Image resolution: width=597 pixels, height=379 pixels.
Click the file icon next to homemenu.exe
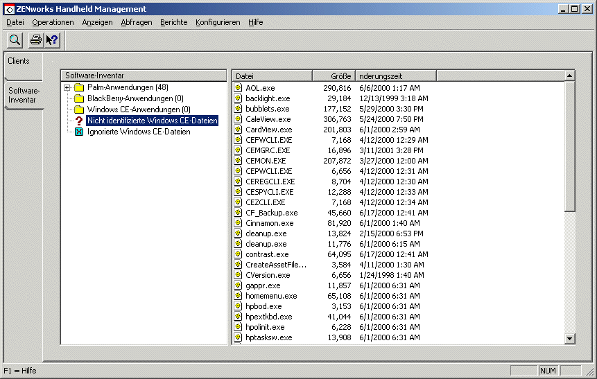[x=238, y=295]
